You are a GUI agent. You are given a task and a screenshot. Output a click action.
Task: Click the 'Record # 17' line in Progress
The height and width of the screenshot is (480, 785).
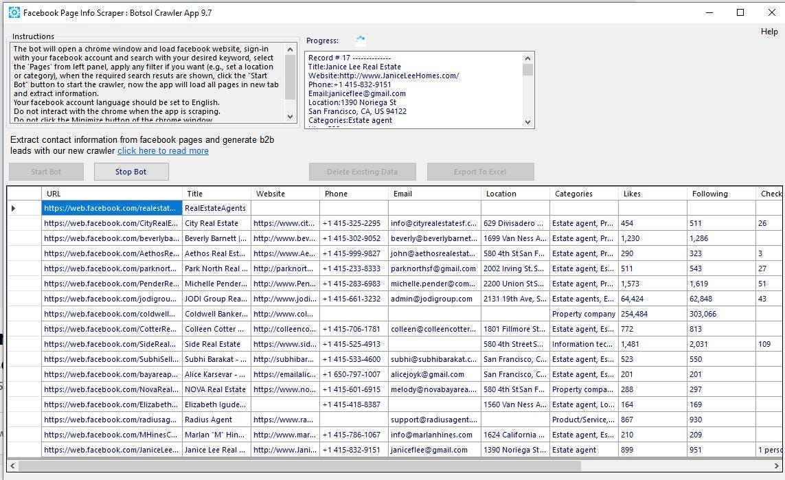350,58
